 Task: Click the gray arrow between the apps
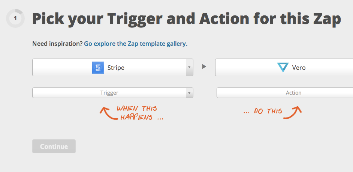click(x=204, y=67)
